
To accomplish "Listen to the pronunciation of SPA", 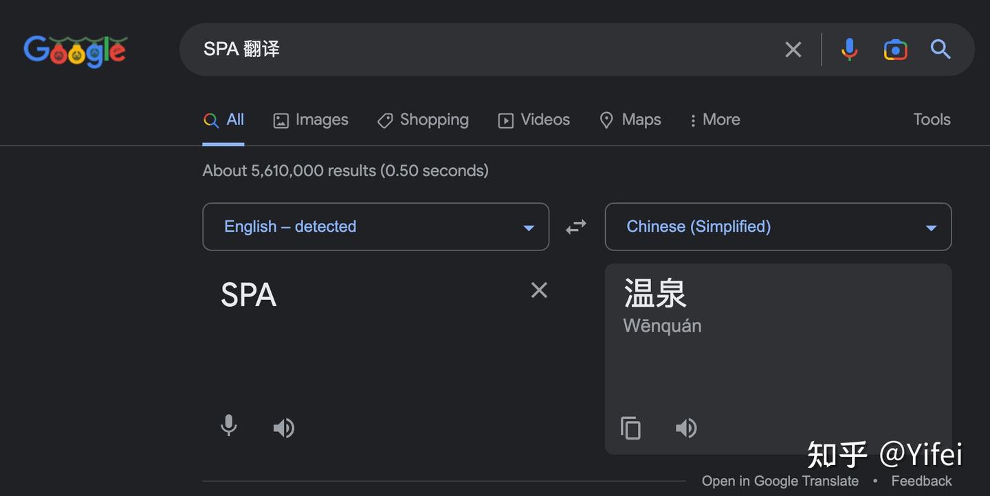I will point(284,427).
